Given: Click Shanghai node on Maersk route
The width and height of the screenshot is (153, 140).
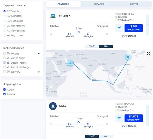Looking at the screenshot, I should click(88, 34).
